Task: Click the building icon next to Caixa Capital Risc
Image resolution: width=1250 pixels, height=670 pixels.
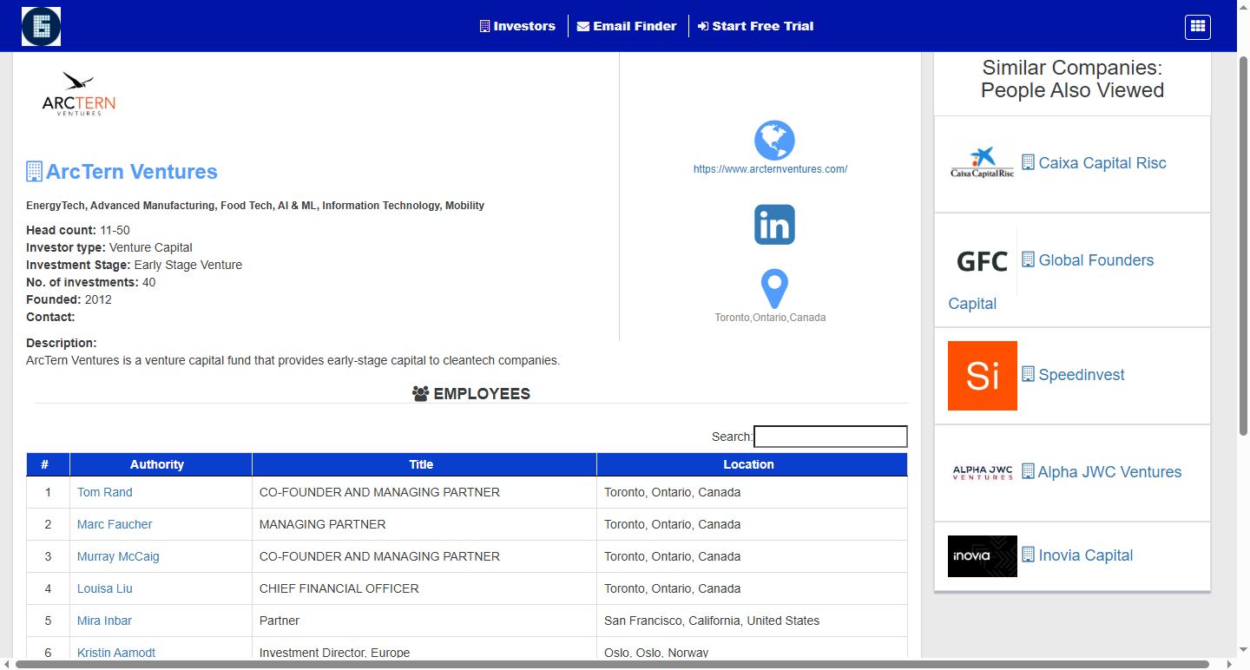Action: pyautogui.click(x=1028, y=162)
